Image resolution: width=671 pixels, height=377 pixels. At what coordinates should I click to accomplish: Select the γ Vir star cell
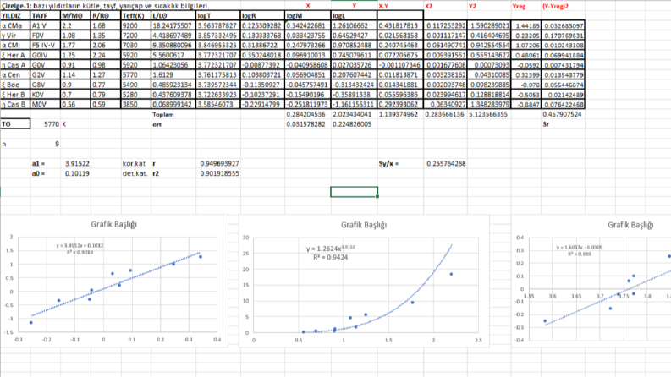(15, 36)
